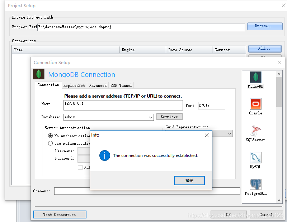
Task: Click the Test Connection button
Action: (60, 214)
